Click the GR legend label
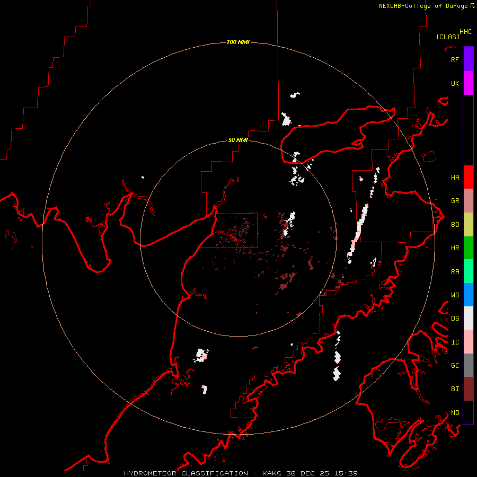Screen dimensions: 477x477 pyautogui.click(x=455, y=200)
